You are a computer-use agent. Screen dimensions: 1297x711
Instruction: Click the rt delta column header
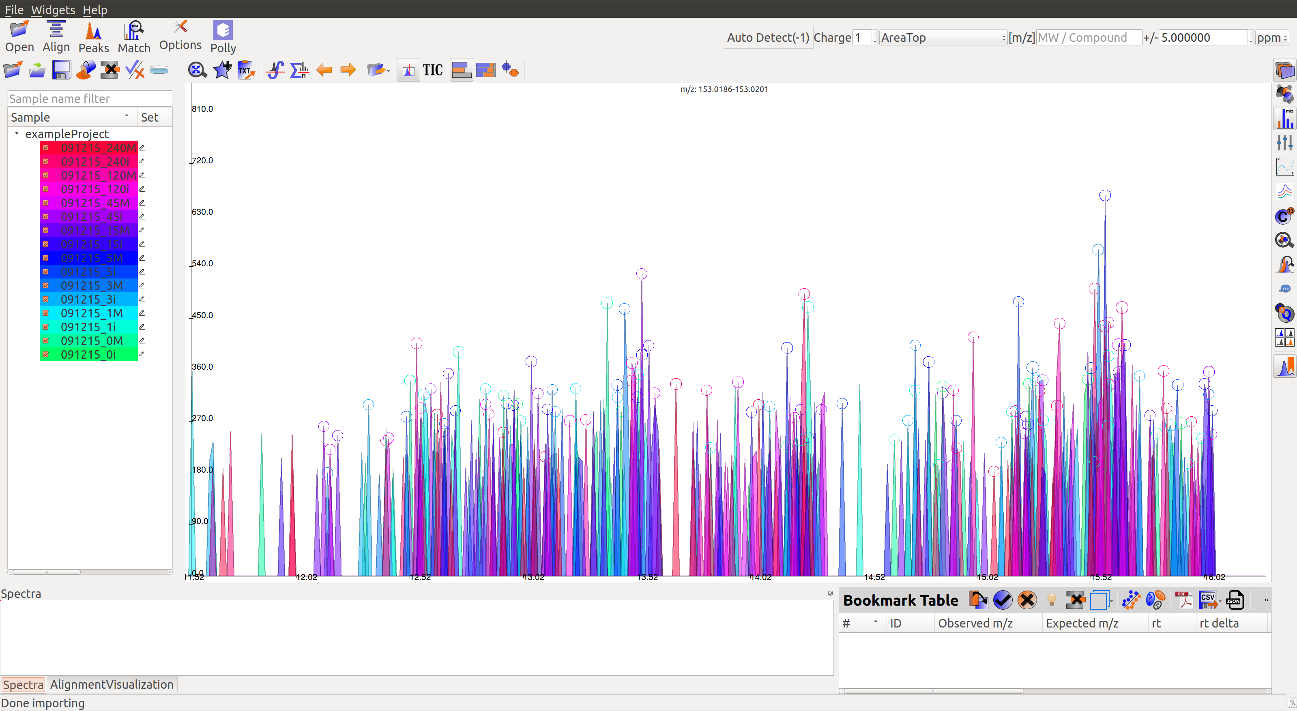(x=1231, y=623)
